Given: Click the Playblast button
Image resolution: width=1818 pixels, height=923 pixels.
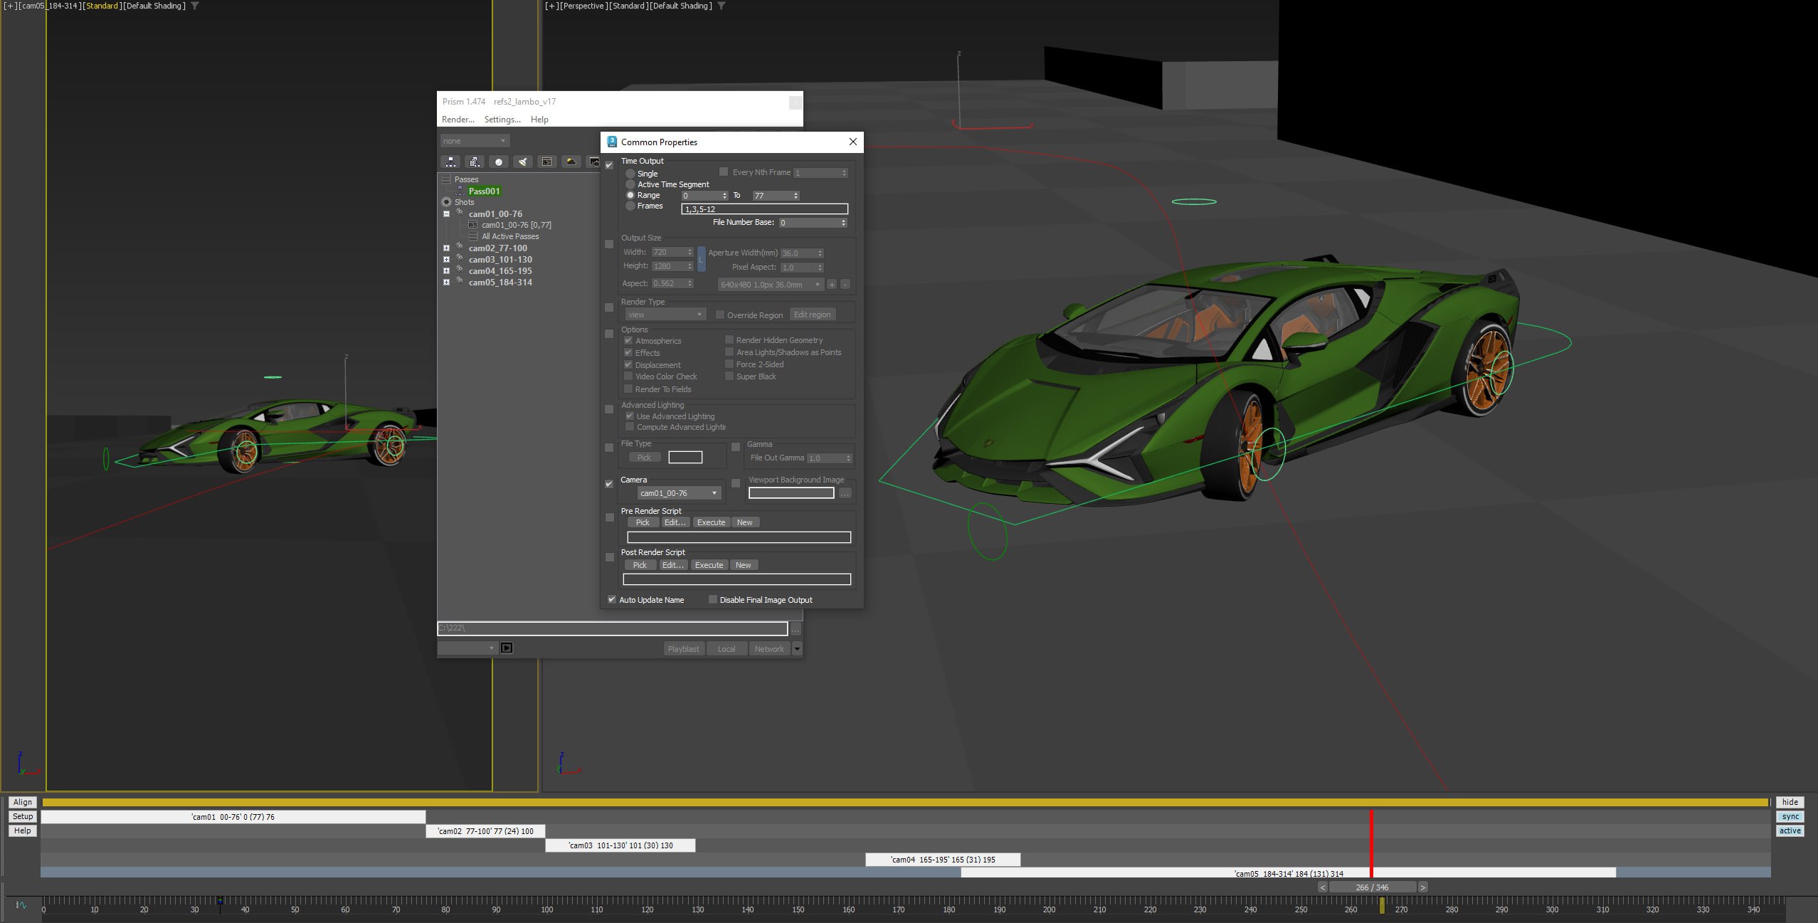Looking at the screenshot, I should pos(683,649).
